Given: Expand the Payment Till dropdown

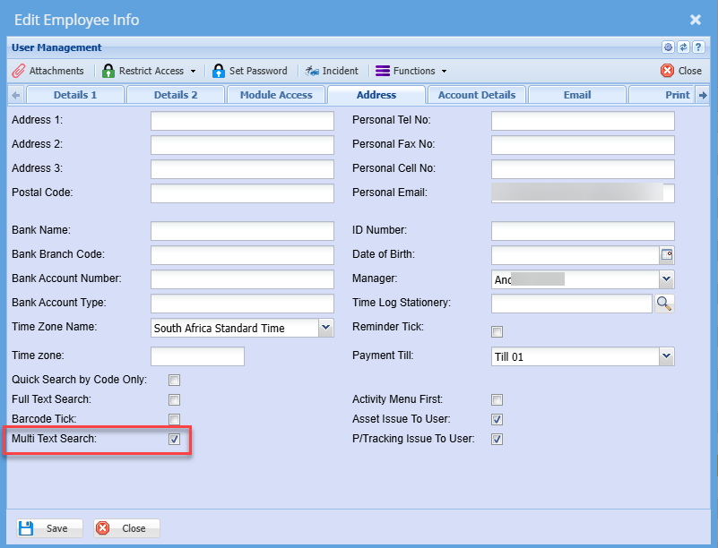Looking at the screenshot, I should tap(666, 356).
